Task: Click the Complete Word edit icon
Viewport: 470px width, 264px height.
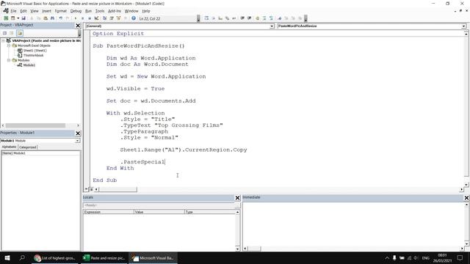Action: point(234,18)
